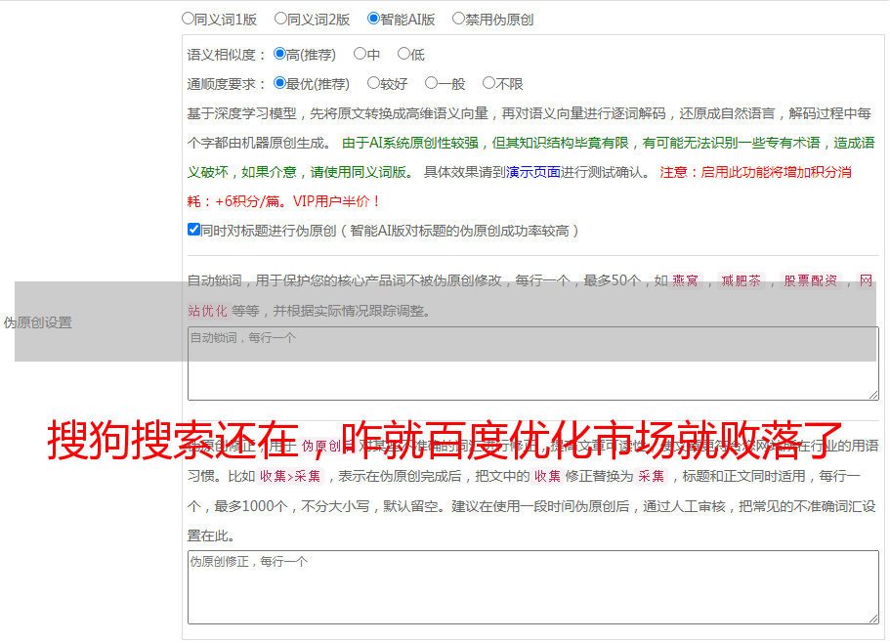
Task: Click the 自动锁词 textarea resize handle
Action: coord(872,394)
